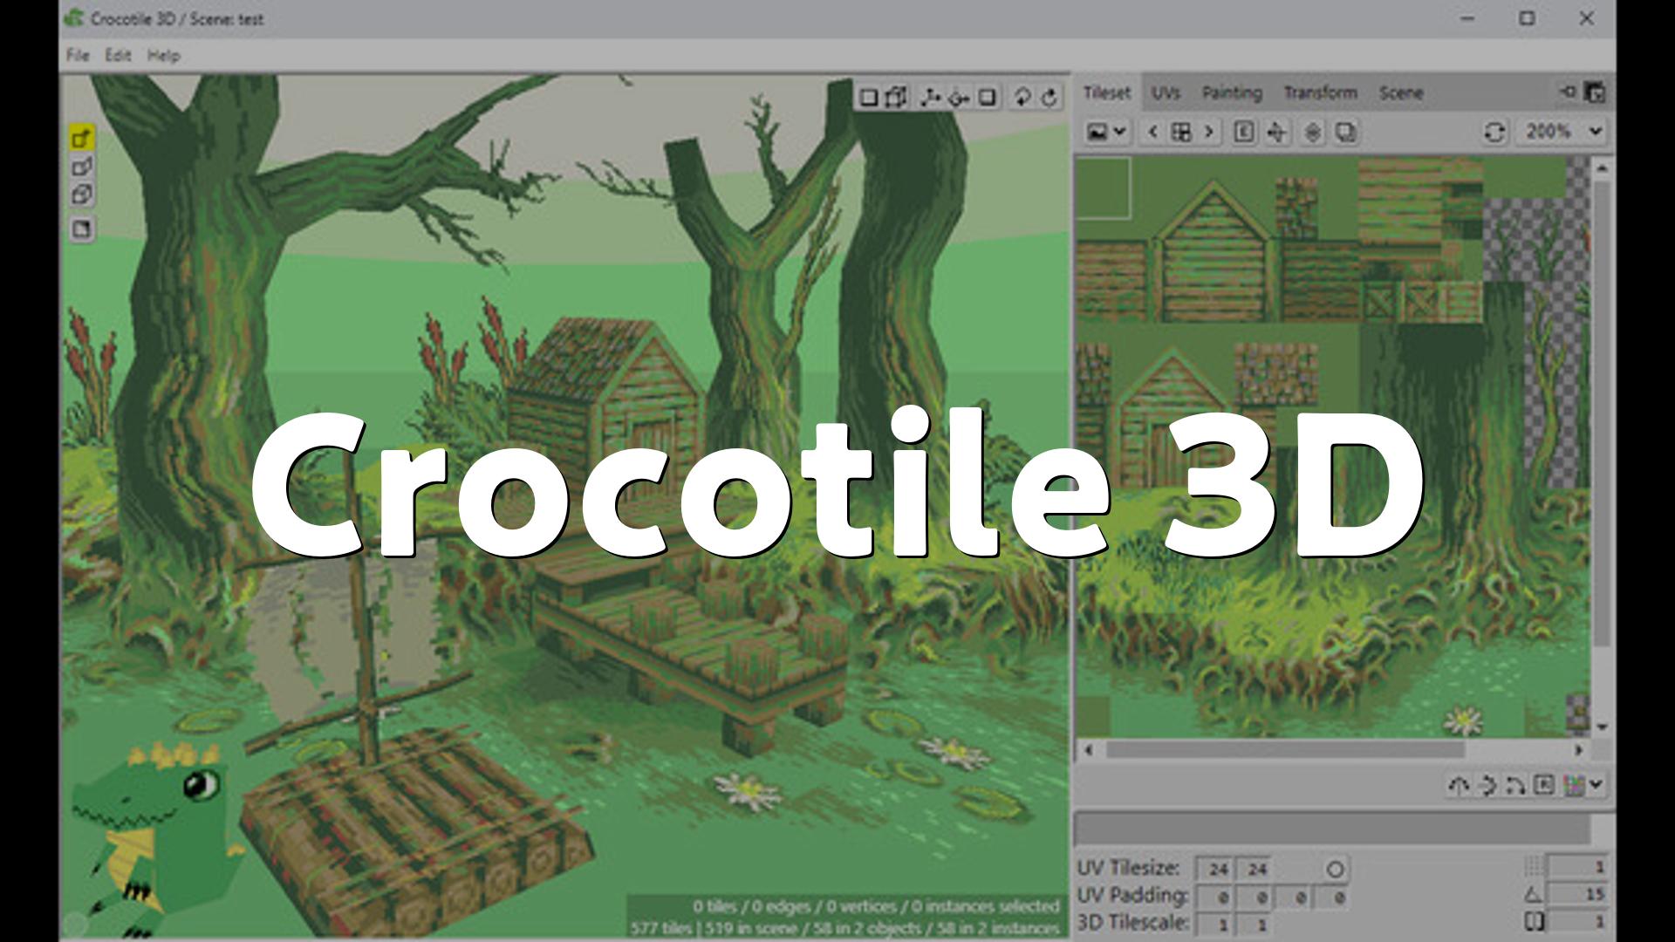Click the angle triangle icon
The image size is (1675, 942).
click(1533, 894)
